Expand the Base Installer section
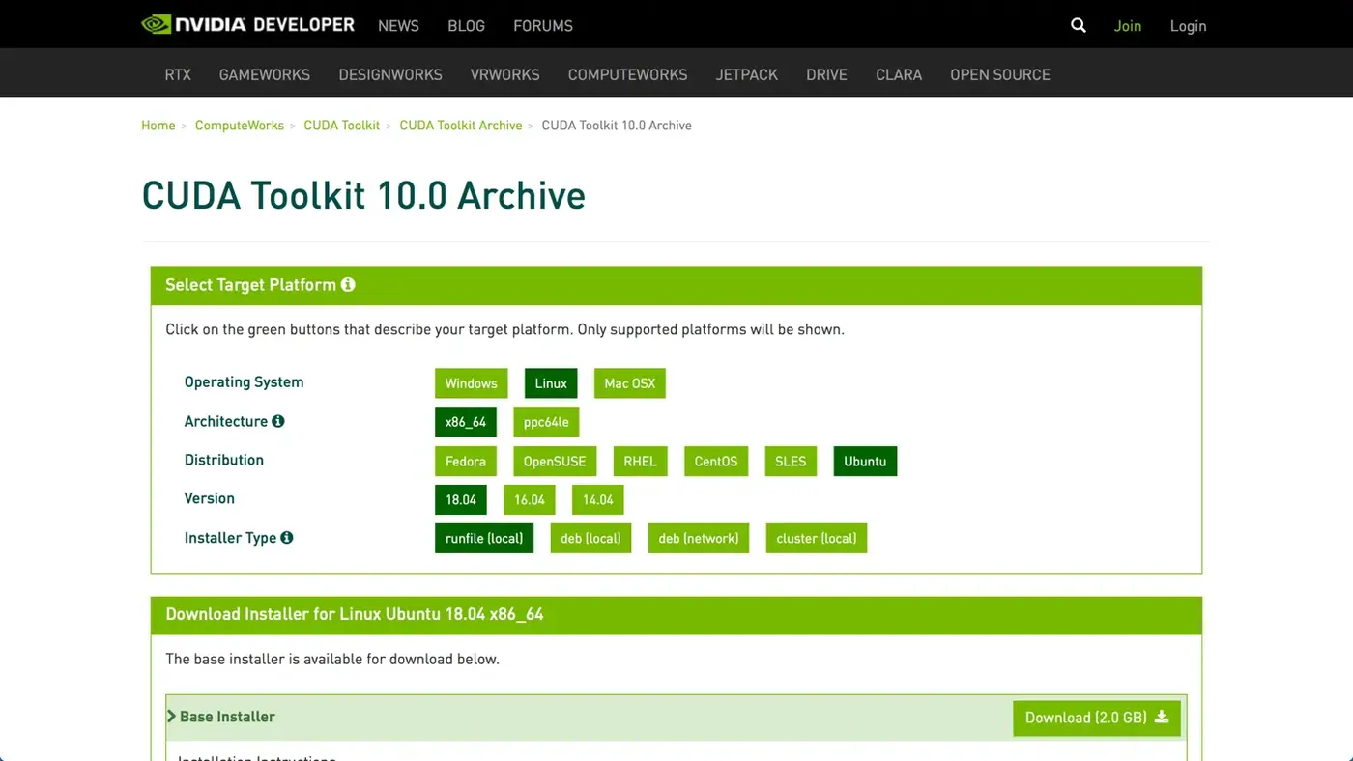This screenshot has height=761, width=1353. [220, 717]
